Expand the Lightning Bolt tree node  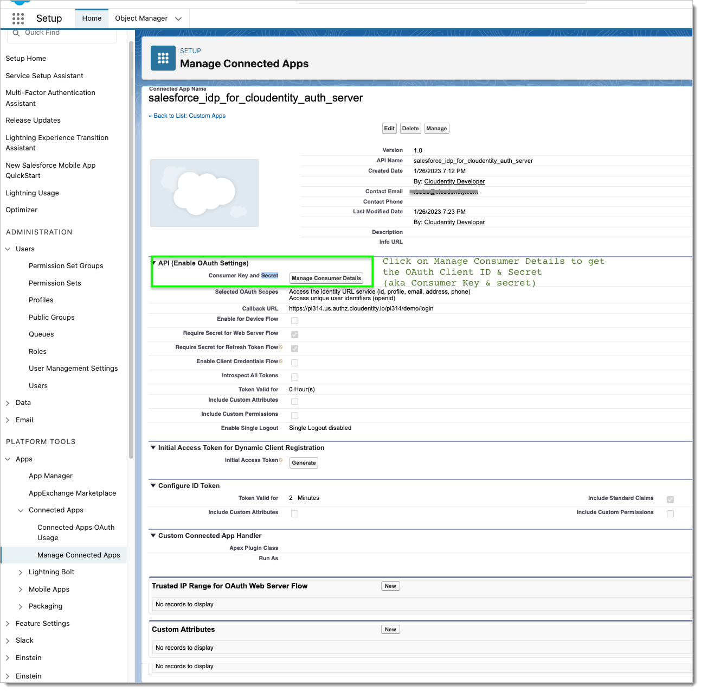21,572
